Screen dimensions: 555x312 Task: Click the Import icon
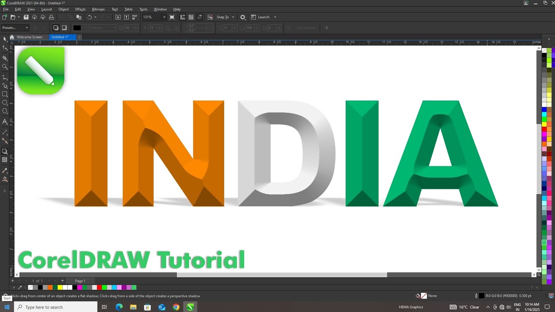[x=118, y=17]
